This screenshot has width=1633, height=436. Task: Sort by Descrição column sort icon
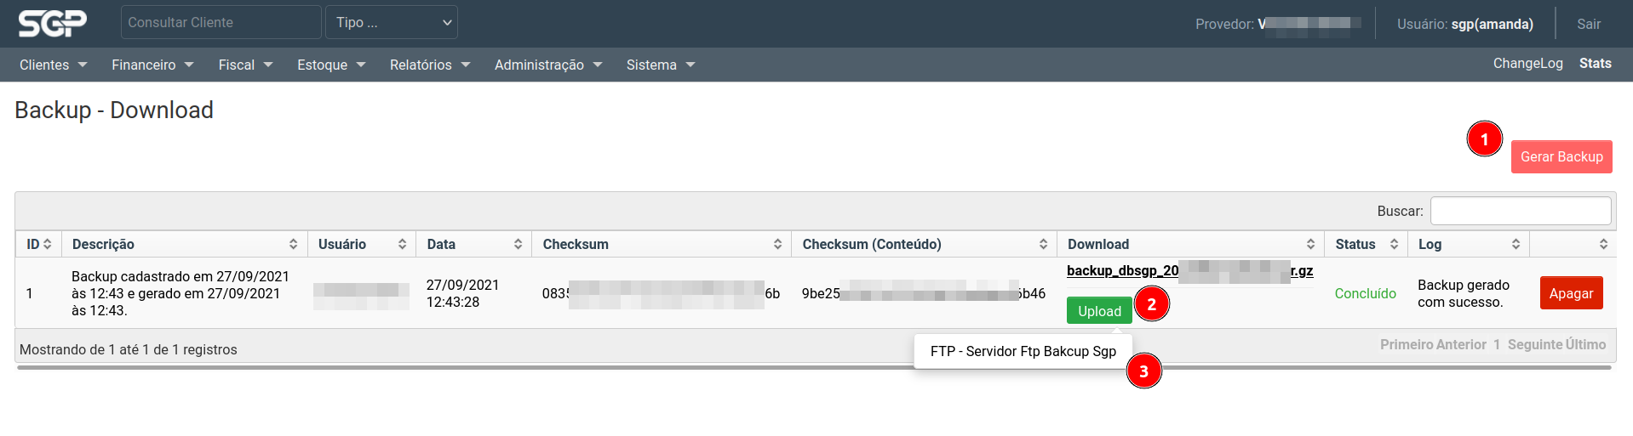coord(293,244)
